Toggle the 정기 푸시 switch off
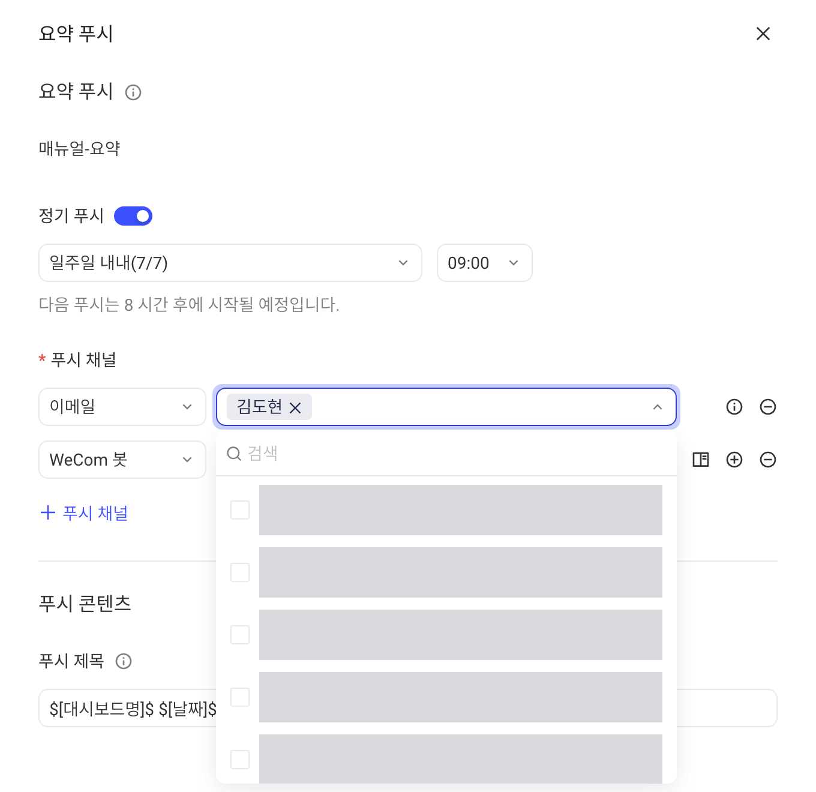This screenshot has height=792, width=816. 133,216
